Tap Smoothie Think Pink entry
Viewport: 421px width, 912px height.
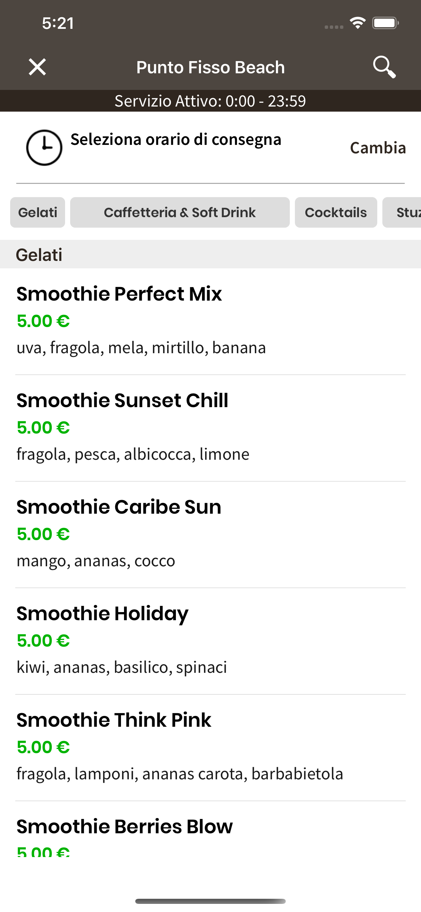click(210, 748)
